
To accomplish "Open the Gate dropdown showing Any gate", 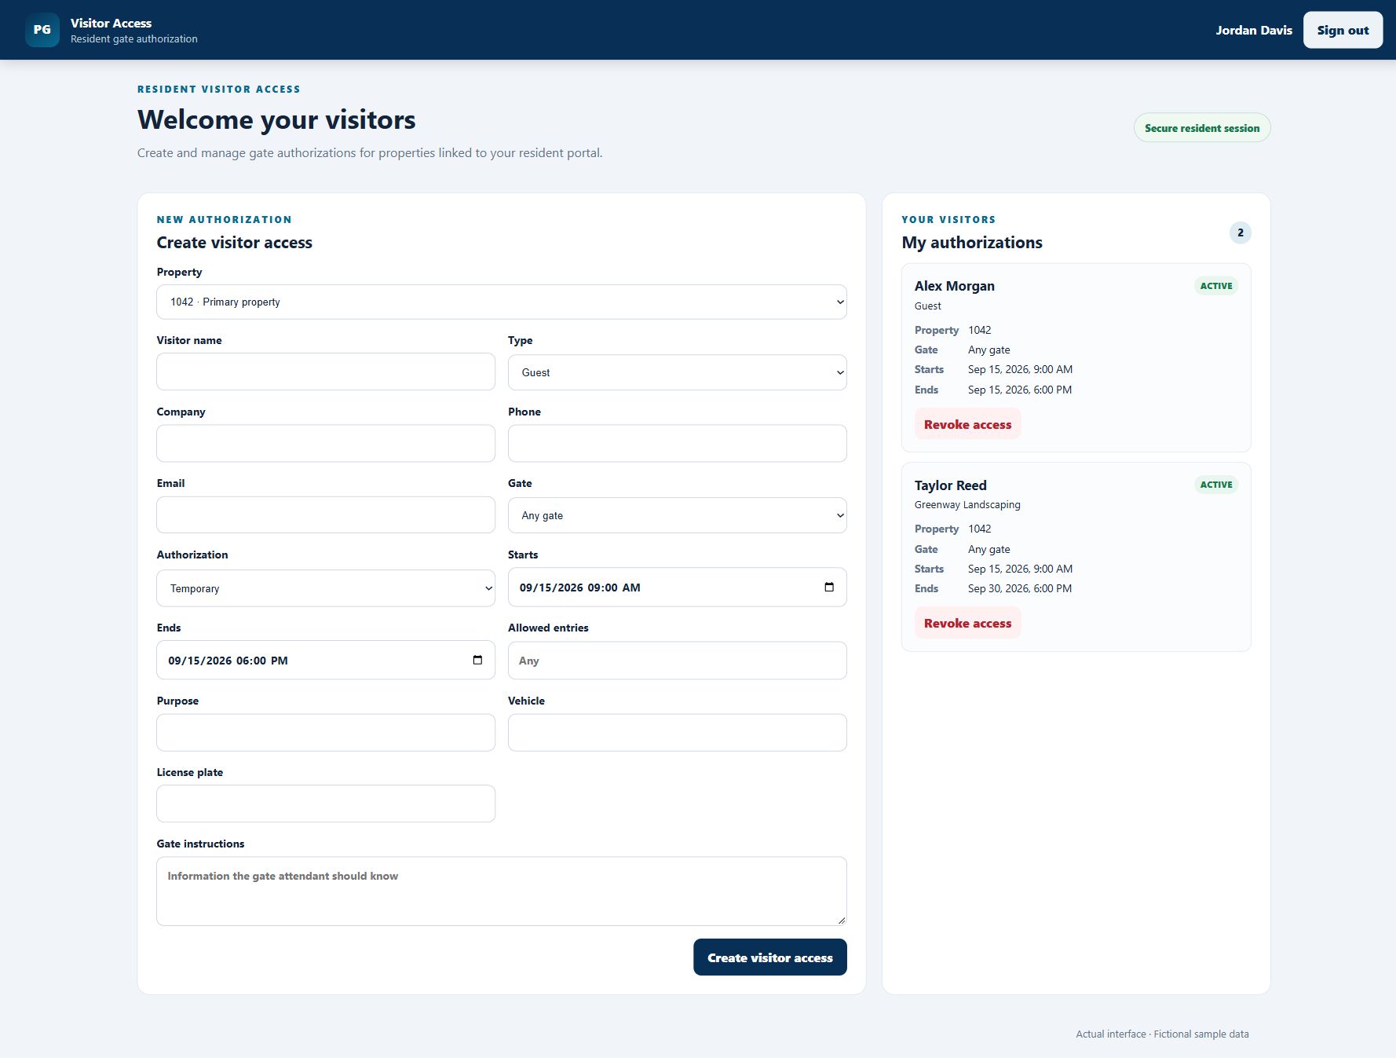I will point(677,515).
